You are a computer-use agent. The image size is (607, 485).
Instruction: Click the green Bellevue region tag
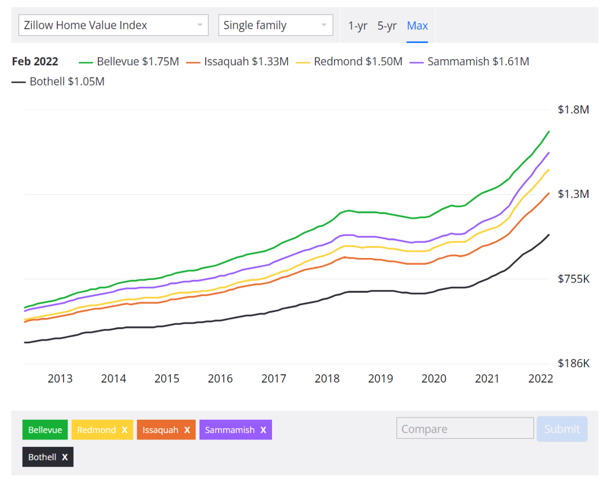point(45,430)
